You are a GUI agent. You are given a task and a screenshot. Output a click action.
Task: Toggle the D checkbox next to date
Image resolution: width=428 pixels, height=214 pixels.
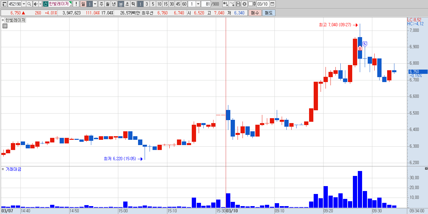point(250,4)
